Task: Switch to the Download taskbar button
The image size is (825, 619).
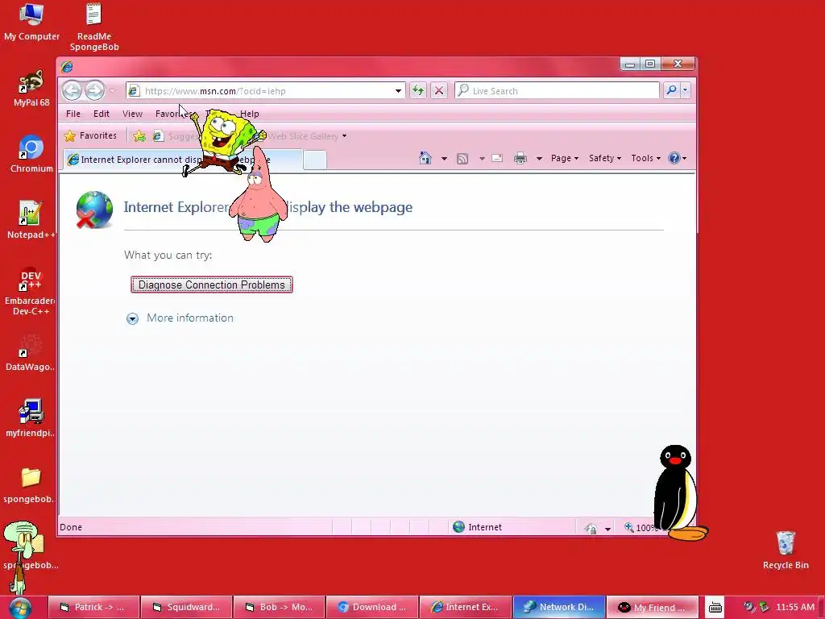Action: coord(372,607)
